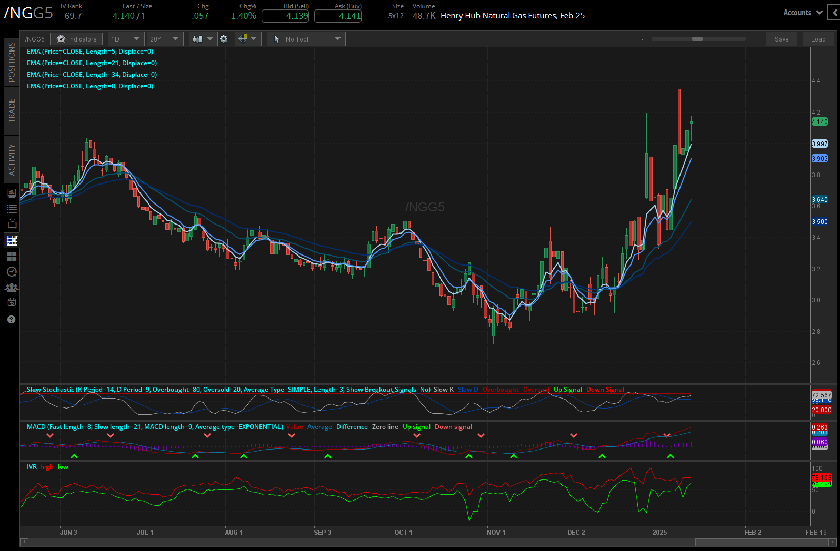Expand the candlestick chart type dropdown

(203, 39)
